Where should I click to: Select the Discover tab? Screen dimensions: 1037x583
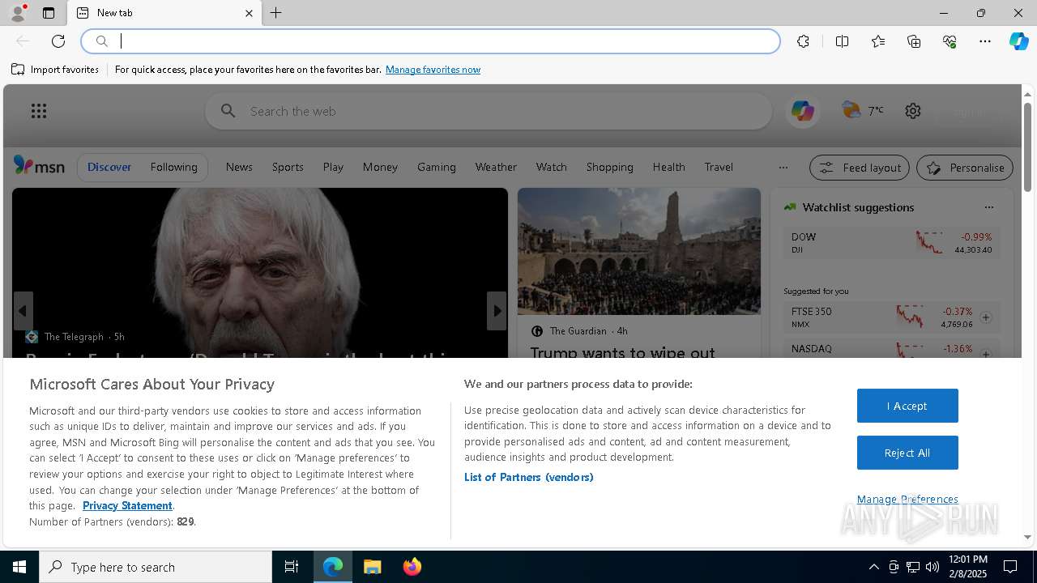click(109, 167)
